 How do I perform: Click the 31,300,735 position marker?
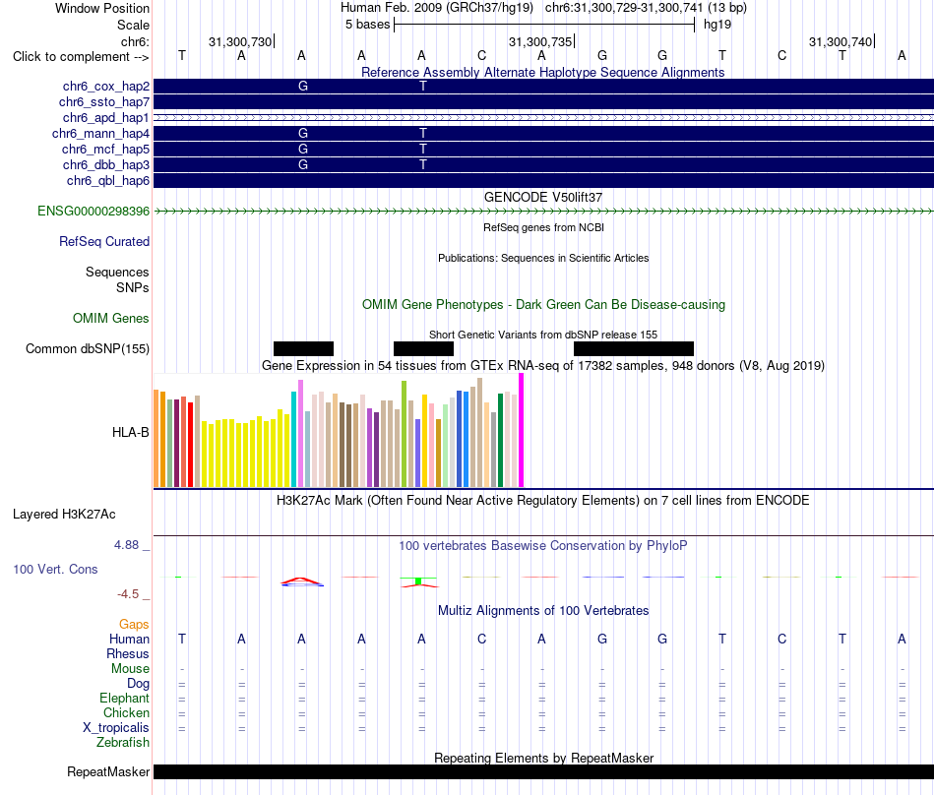pyautogui.click(x=540, y=41)
